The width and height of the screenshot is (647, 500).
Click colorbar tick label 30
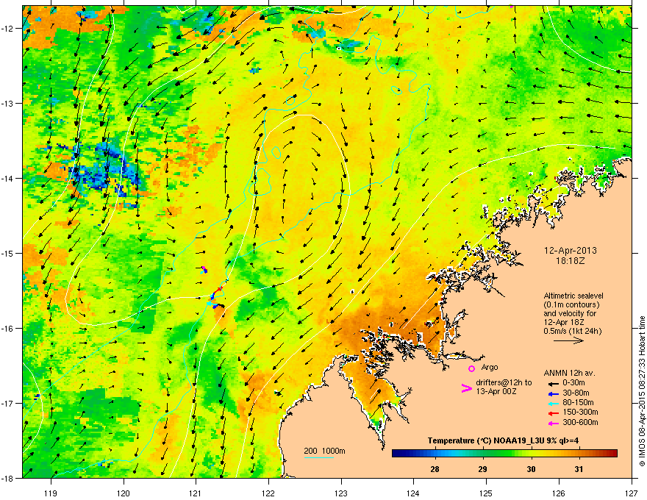coord(531,469)
